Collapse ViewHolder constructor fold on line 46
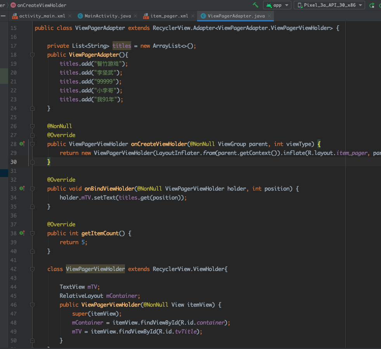Viewport: 381px width, 349px height. click(32, 305)
